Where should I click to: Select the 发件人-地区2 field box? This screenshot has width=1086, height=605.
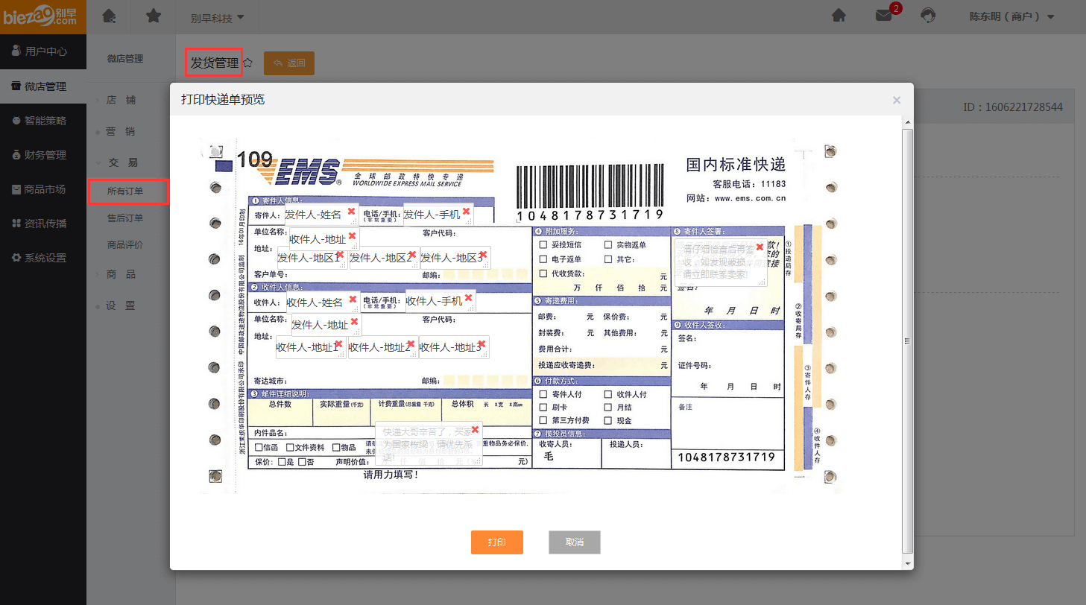coord(384,258)
